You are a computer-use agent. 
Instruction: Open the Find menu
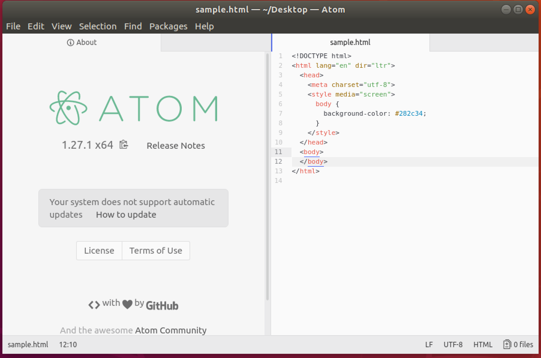point(133,26)
